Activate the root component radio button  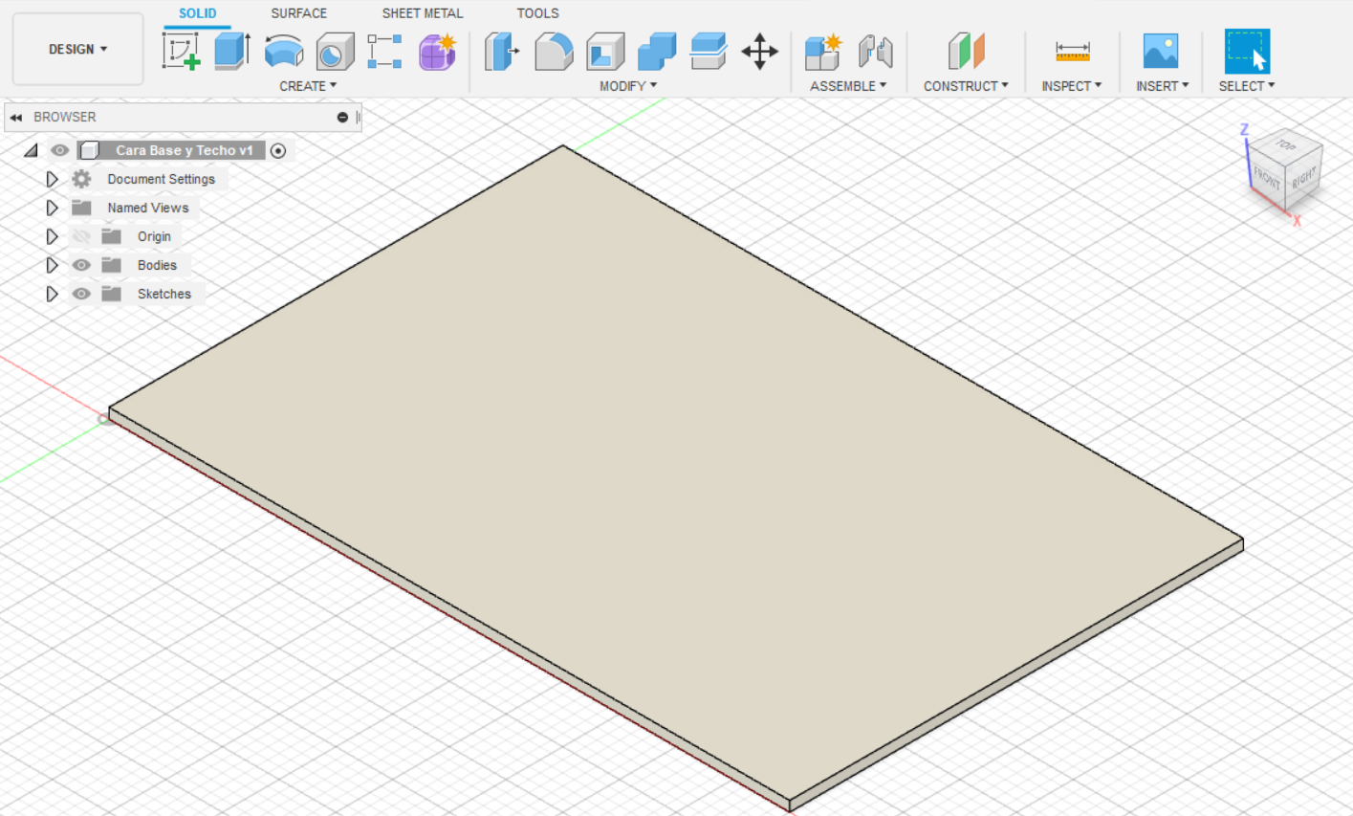pos(278,150)
